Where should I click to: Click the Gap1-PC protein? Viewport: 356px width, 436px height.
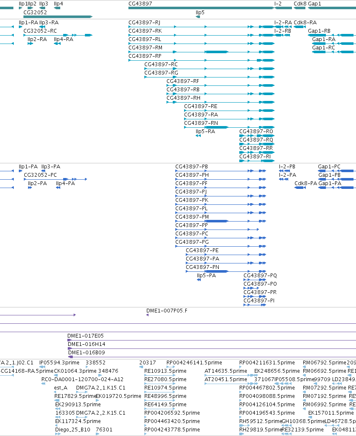(x=337, y=171)
